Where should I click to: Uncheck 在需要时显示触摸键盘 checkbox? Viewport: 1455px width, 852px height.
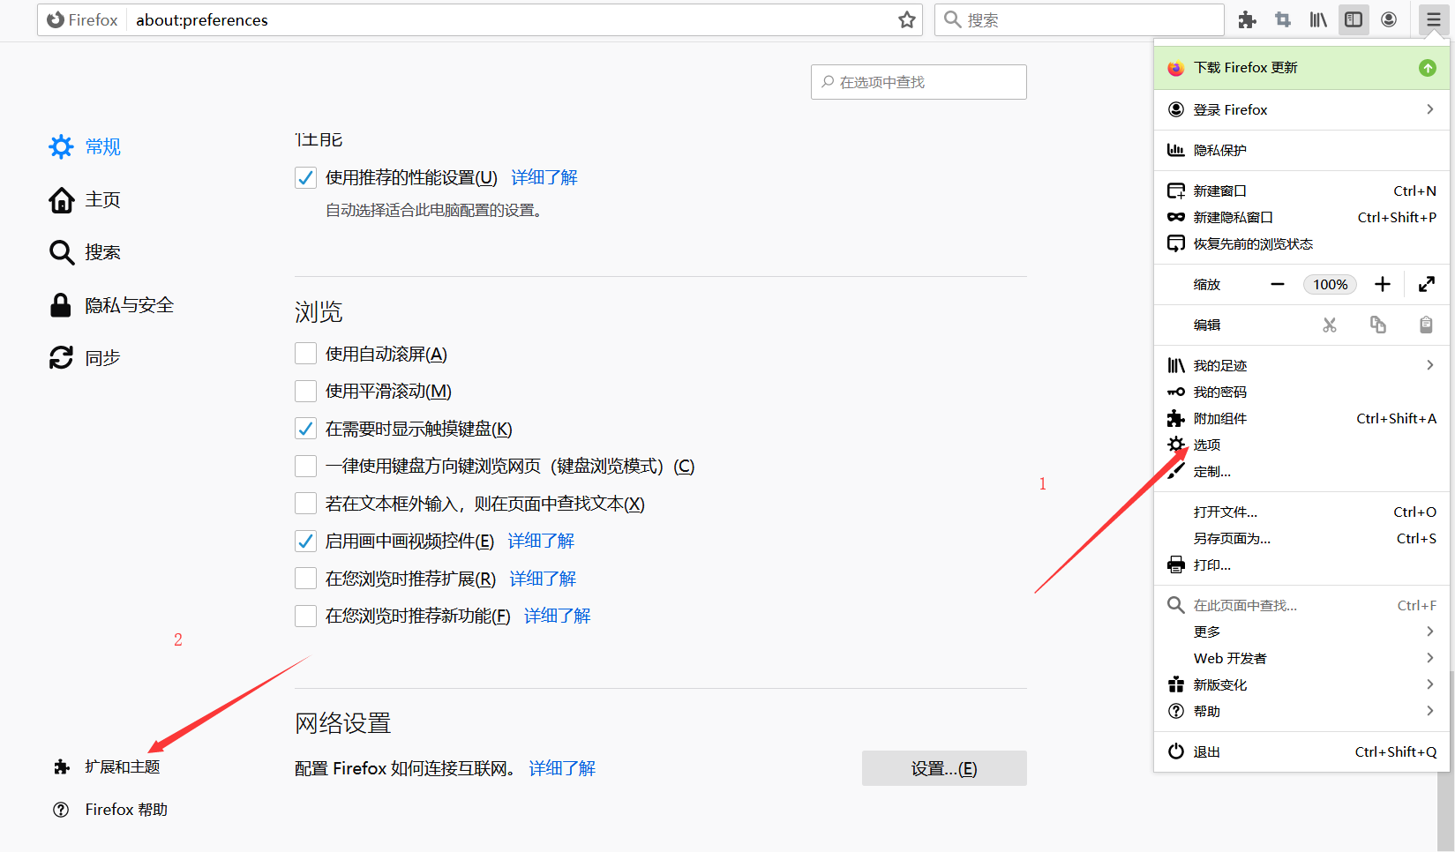pyautogui.click(x=305, y=429)
